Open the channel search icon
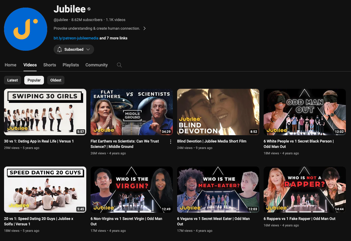The image size is (351, 241). click(119, 65)
